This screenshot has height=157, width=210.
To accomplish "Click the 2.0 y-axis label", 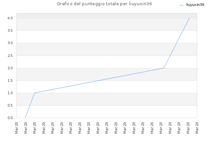I will click(10, 68).
